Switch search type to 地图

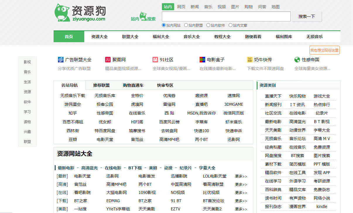[276, 7]
